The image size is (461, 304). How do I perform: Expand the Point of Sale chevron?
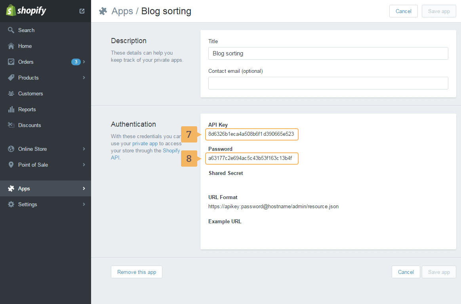[84, 165]
